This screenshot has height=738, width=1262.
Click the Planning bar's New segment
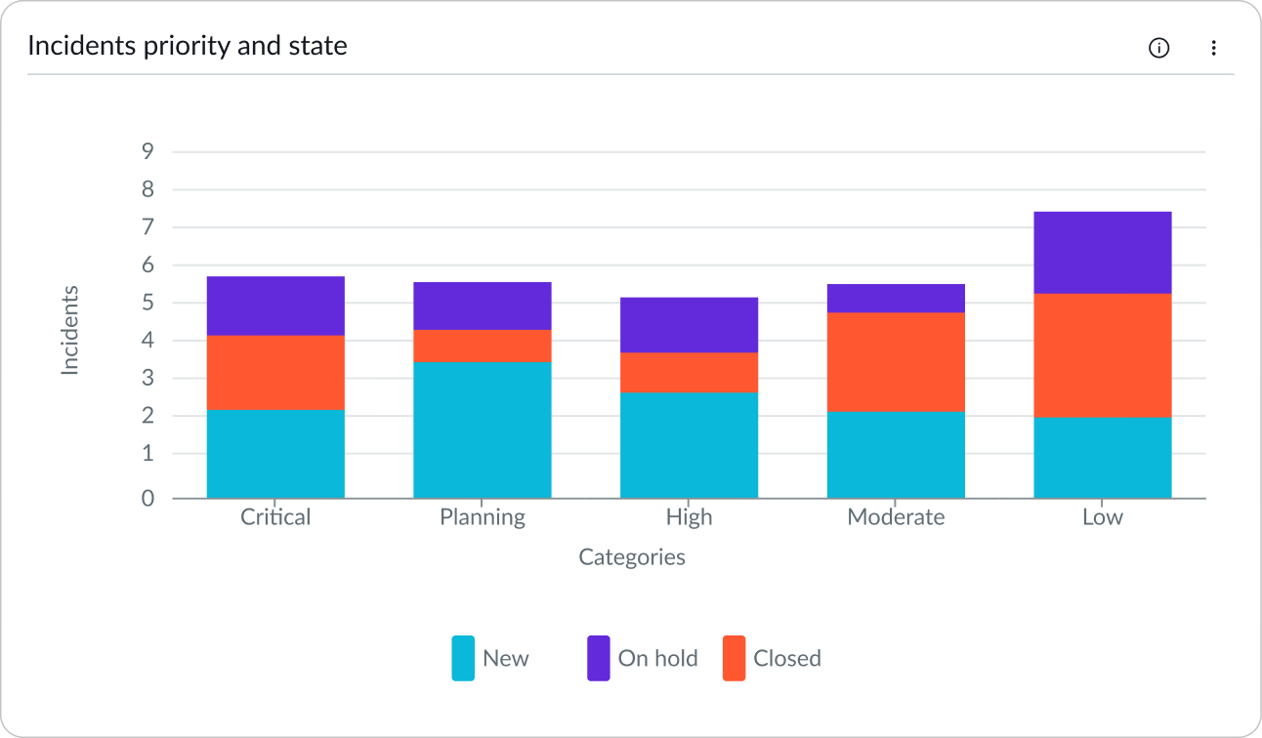[483, 430]
